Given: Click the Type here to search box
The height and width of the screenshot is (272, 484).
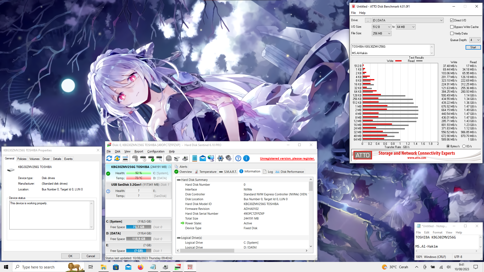Looking at the screenshot, I should [x=48, y=267].
